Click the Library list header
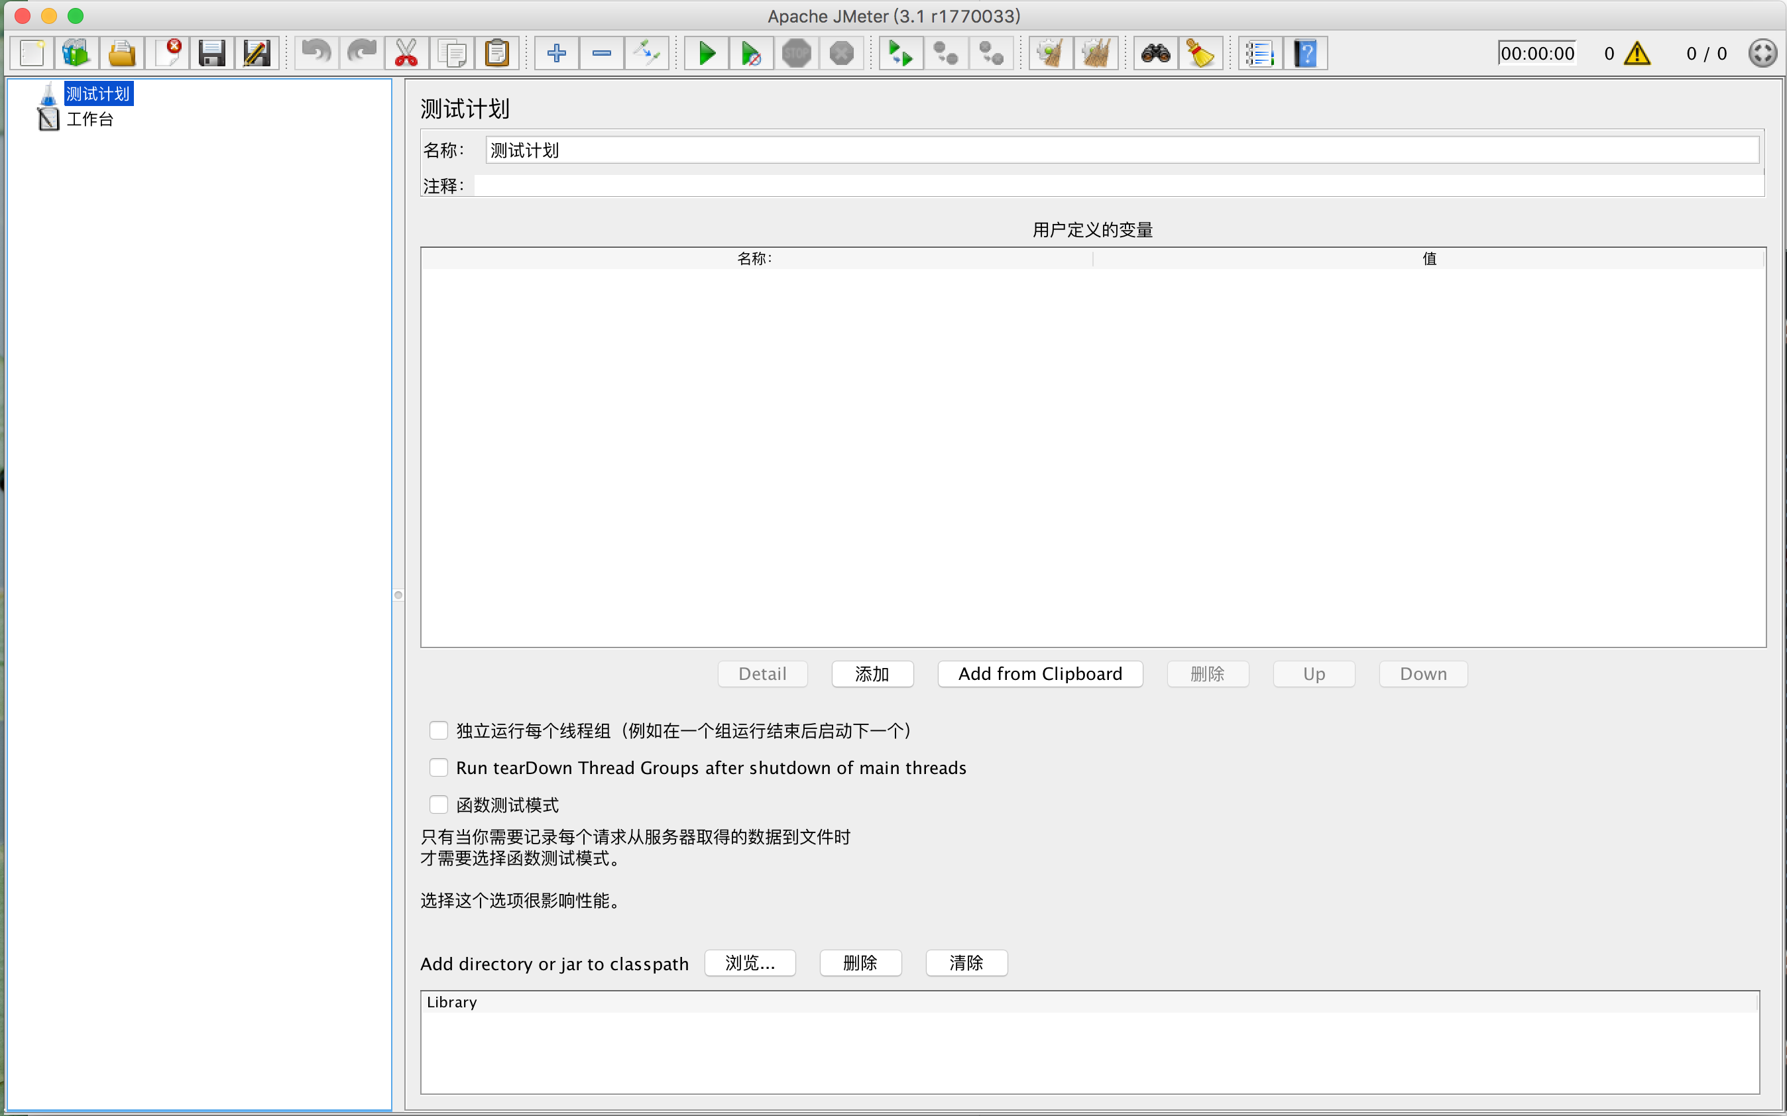Viewport: 1787px width, 1116px height. (x=1090, y=1002)
